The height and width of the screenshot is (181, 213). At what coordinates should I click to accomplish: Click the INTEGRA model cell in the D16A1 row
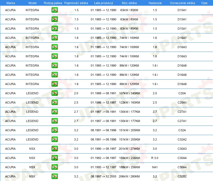click(x=32, y=38)
